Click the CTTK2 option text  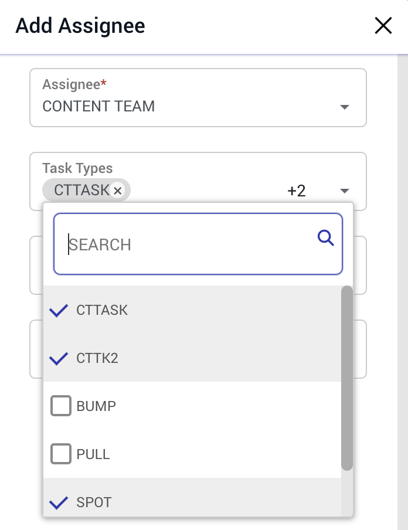click(x=97, y=358)
